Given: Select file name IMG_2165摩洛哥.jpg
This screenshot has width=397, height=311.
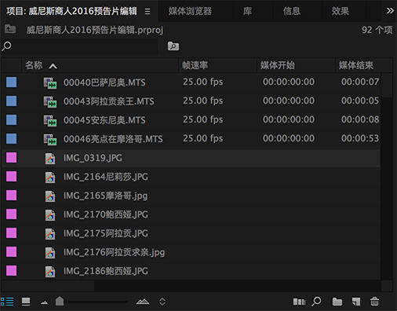Looking at the screenshot, I should [105, 196].
